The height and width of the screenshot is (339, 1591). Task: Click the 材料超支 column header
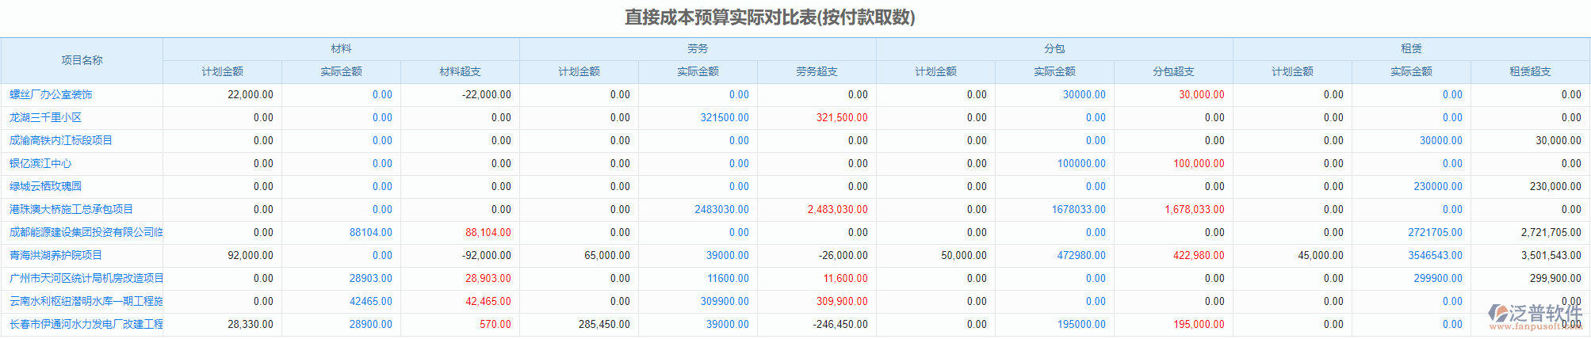[460, 71]
